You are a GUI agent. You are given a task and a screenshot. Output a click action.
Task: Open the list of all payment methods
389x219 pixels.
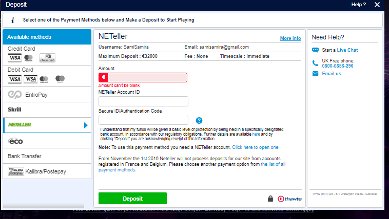[192, 167]
